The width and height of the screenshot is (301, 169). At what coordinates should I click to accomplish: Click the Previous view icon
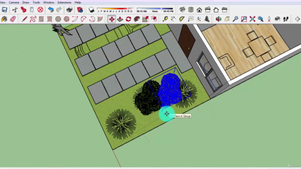261,19
